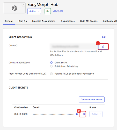Click the EasyMorph Hub title
Screen dimensions: 117x130
pos(43,4)
